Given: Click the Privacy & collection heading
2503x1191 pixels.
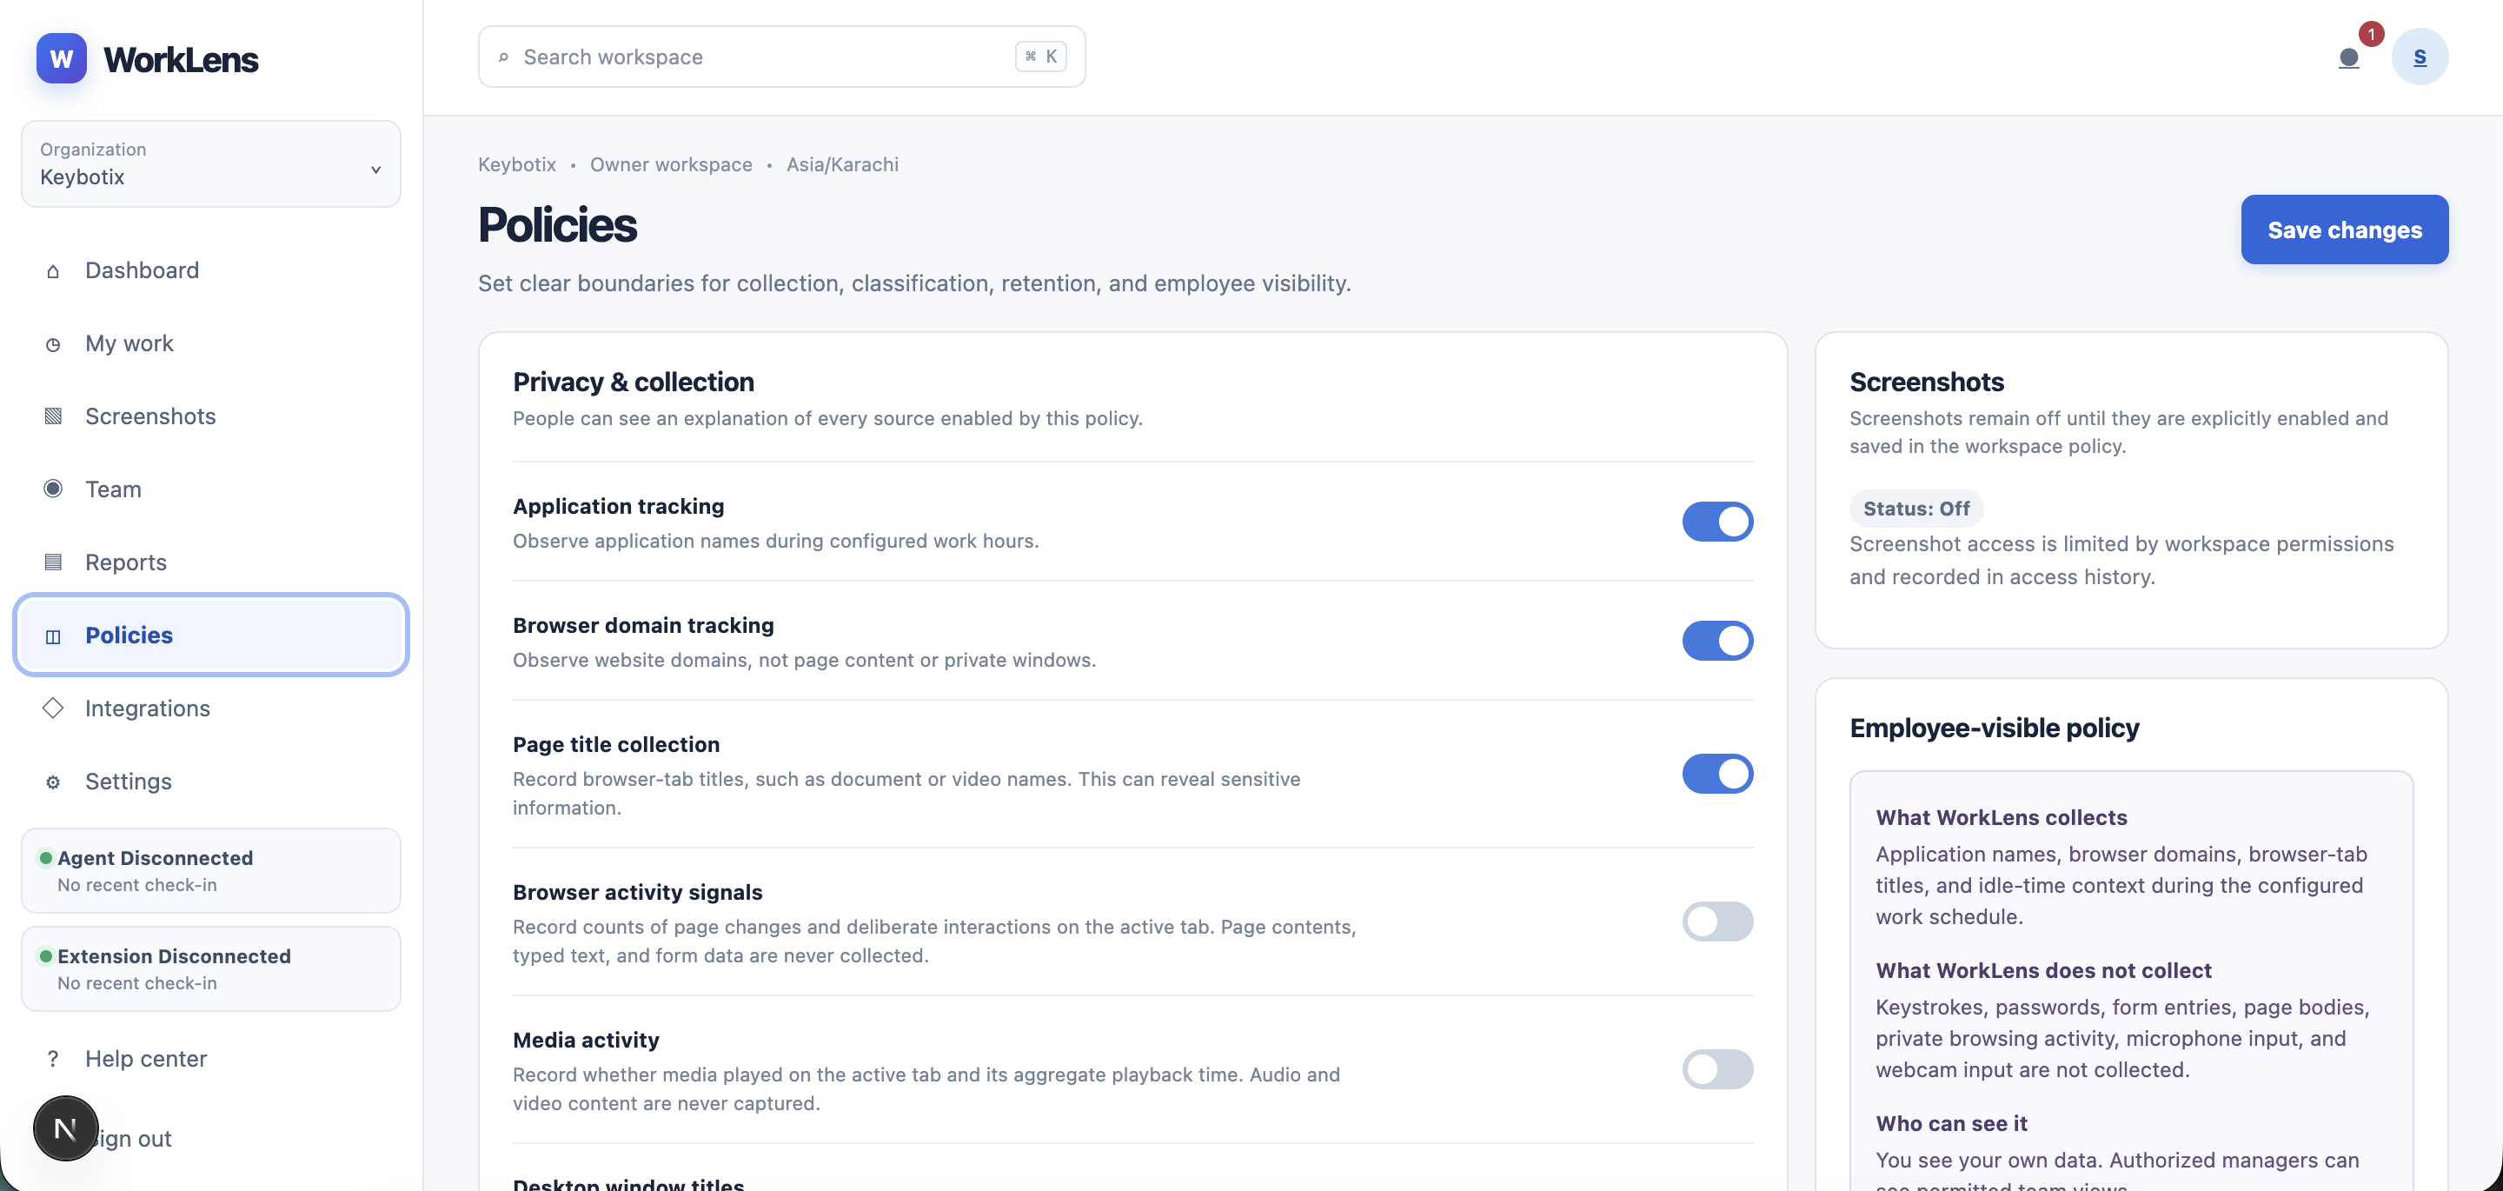Looking at the screenshot, I should click(633, 383).
